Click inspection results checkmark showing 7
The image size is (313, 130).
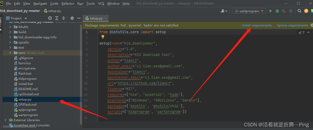pos(302,32)
